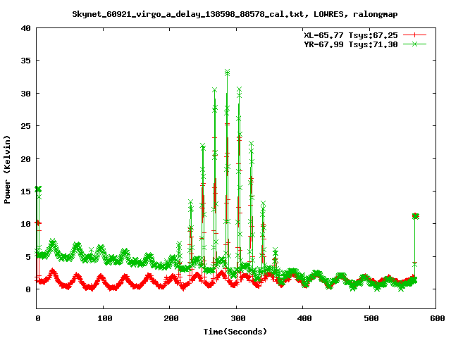Click the y-axis tick label 40
The image size is (451, 338).
25,28
